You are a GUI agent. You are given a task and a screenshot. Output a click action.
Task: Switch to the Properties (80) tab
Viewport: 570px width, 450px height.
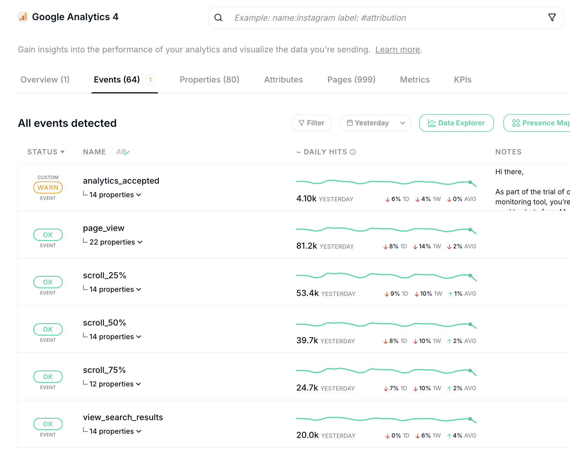[x=209, y=80]
